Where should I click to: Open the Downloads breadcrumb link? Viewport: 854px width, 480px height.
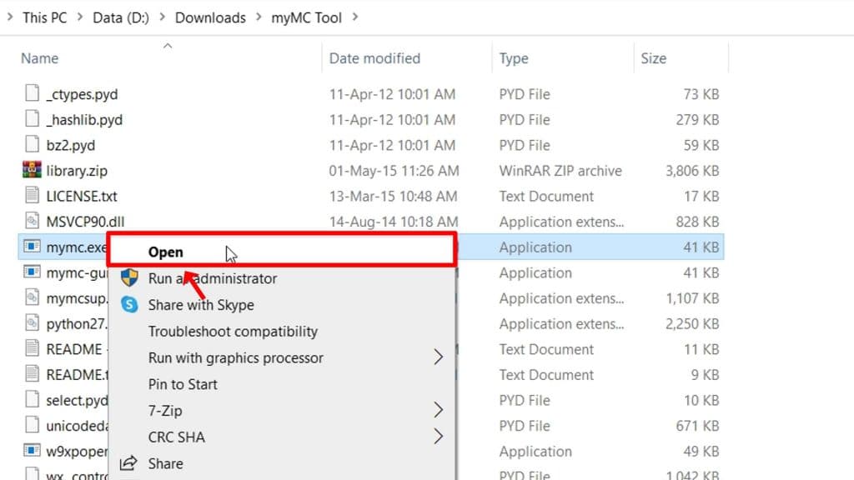210,17
